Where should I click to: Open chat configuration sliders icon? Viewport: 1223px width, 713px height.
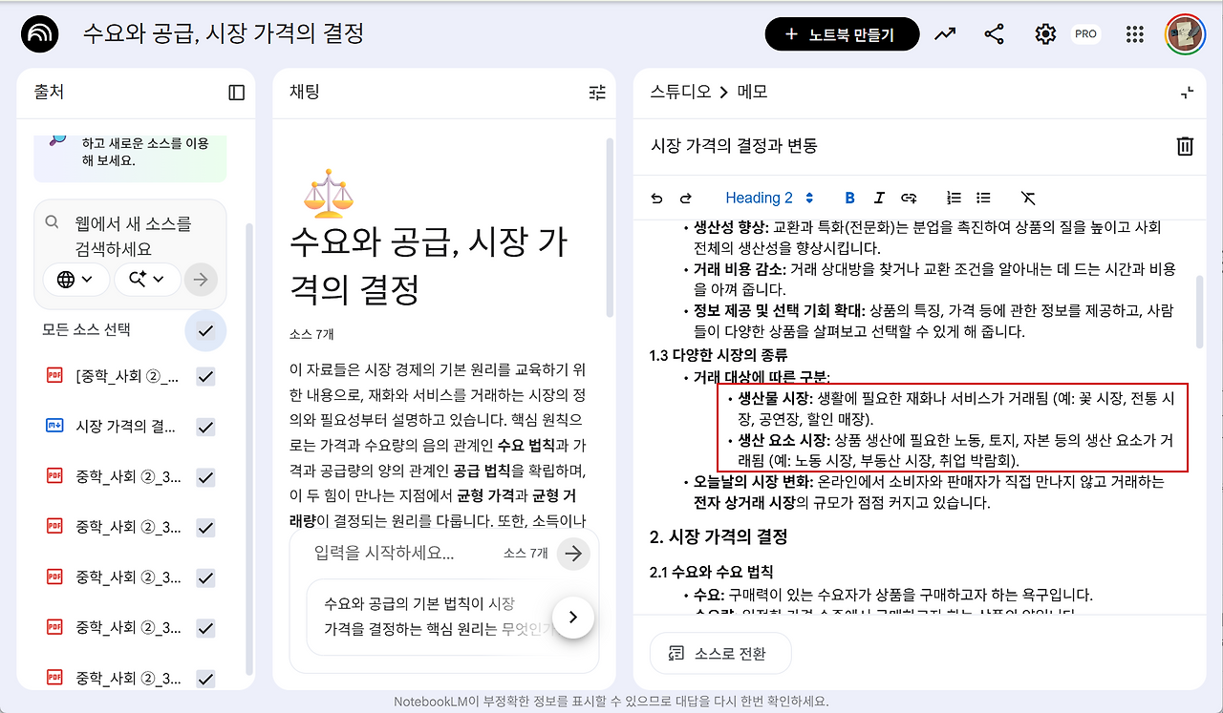pyautogui.click(x=597, y=93)
